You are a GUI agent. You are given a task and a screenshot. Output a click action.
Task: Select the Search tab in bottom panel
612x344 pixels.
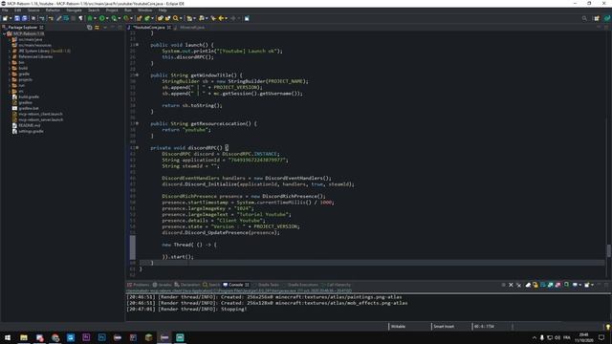(211, 285)
